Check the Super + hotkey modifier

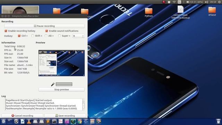[x=59, y=36]
